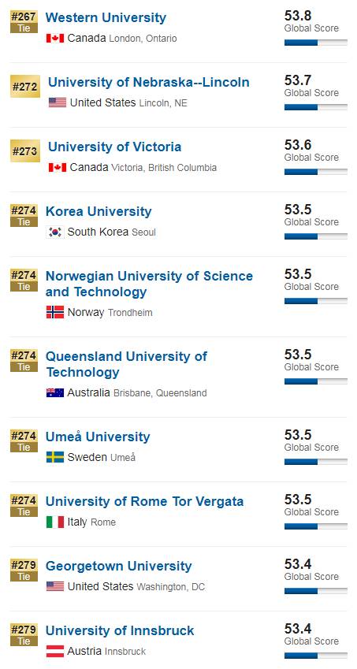This screenshot has width=357, height=669.
Task: Click the Australia flag icon
Action: pyautogui.click(x=55, y=392)
